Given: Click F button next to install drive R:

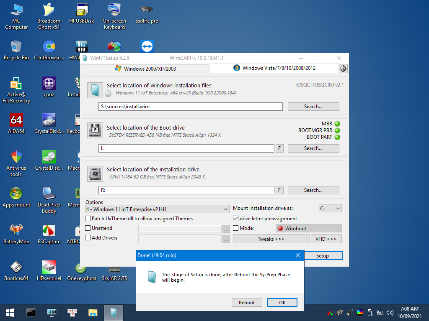Looking at the screenshot, I should point(279,190).
